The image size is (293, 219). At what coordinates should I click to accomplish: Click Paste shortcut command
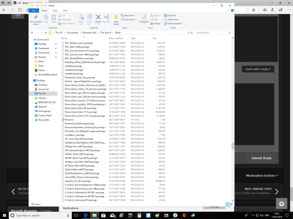66,23
